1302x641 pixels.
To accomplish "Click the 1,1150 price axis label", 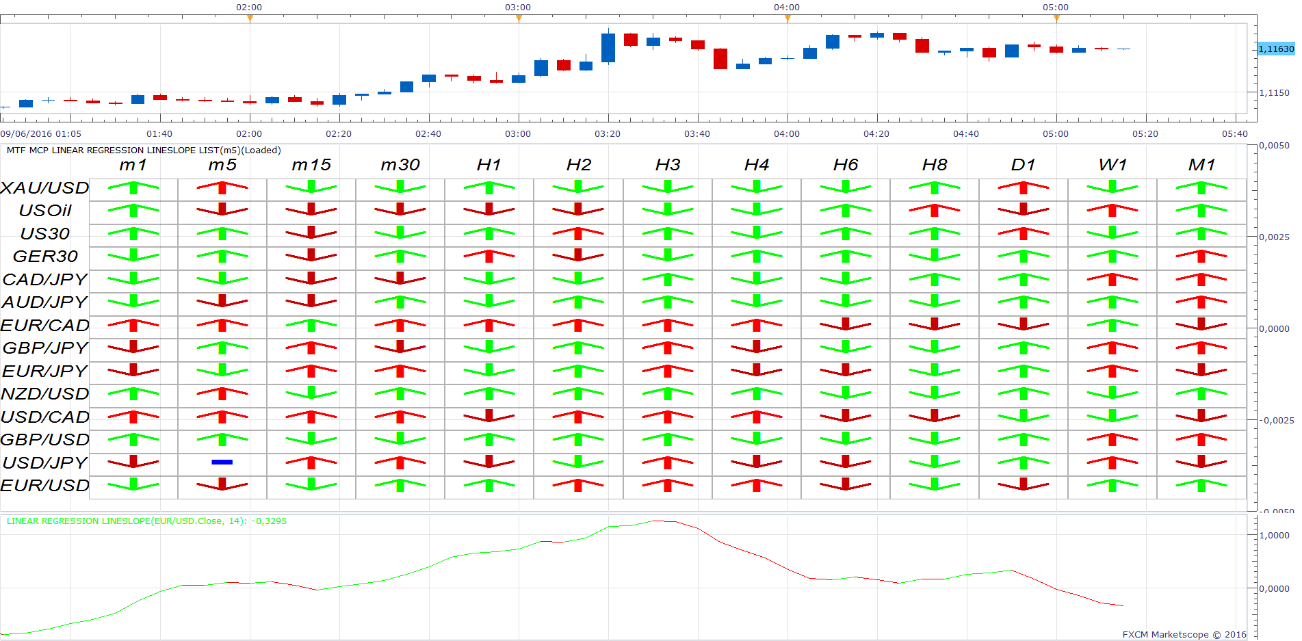I will coord(1275,93).
